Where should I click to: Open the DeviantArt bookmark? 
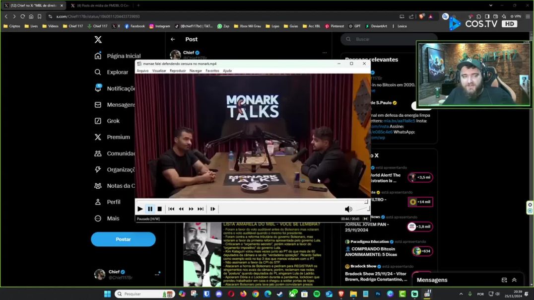pyautogui.click(x=376, y=26)
